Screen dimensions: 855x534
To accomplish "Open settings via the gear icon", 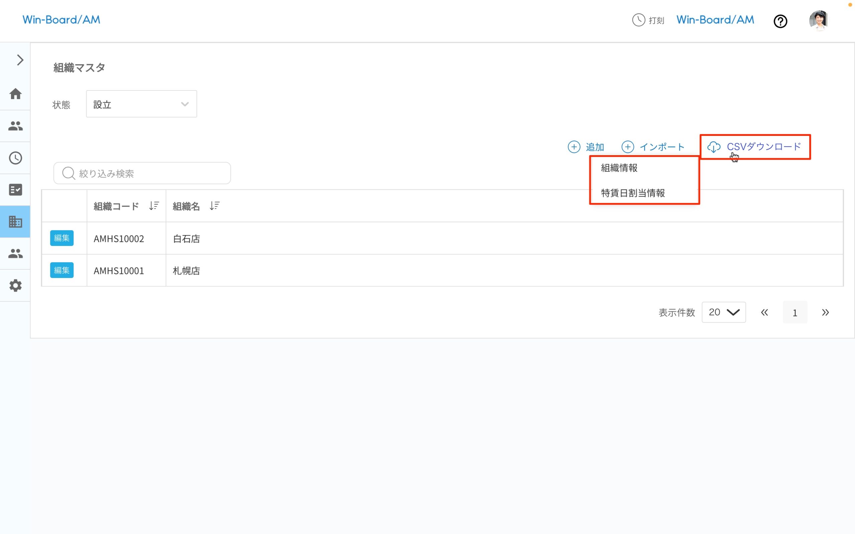I will pyautogui.click(x=15, y=285).
